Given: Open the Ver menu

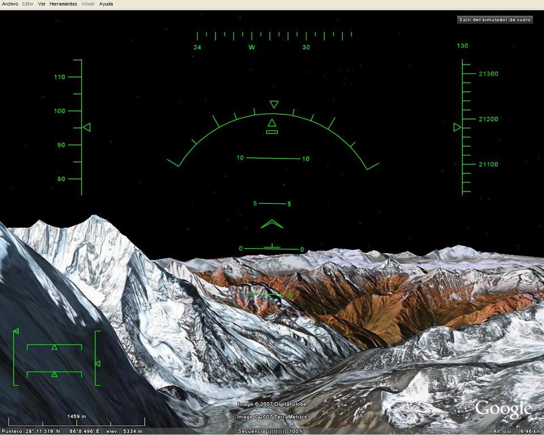Looking at the screenshot, I should tap(42, 4).
